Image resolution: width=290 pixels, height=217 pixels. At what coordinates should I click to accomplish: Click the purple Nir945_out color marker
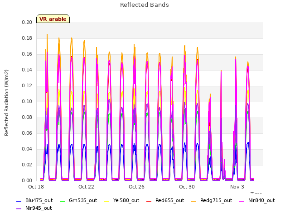click(x=19, y=209)
